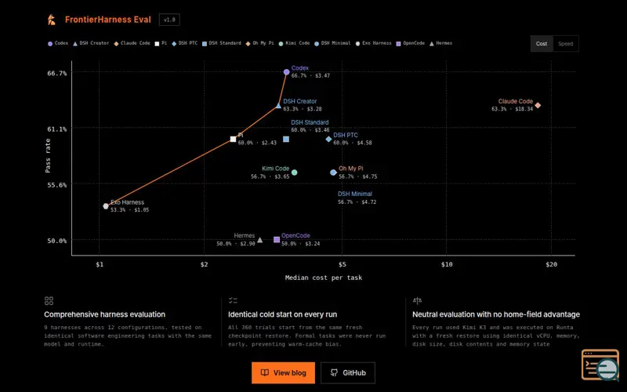Viewport: 627px width, 392px height.
Task: Switch chart to Speed view
Action: (x=565, y=44)
